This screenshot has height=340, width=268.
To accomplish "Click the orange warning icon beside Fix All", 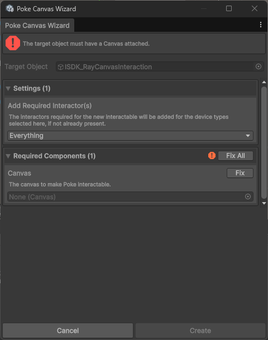I will coord(212,155).
